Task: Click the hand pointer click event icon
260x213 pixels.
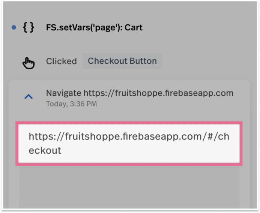Action: tap(29, 63)
